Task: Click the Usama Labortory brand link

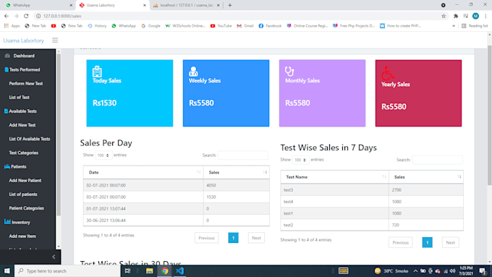Action: coord(24,41)
